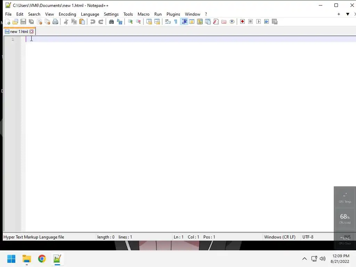Toggle file monitoring eye icon

[232, 22]
